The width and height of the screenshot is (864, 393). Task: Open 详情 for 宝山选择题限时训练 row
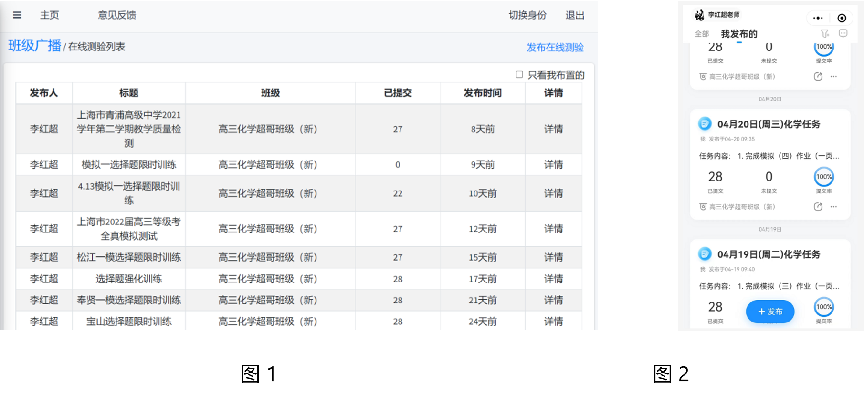553,322
